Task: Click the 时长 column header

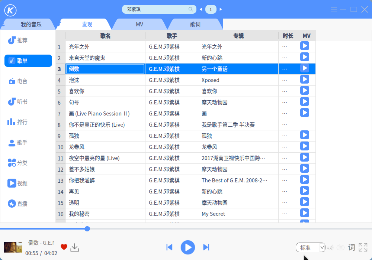Action: coord(288,36)
